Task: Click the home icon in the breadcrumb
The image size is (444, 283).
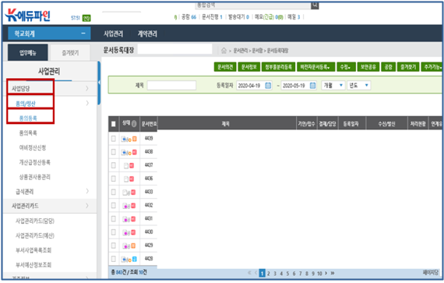Action: (x=224, y=51)
